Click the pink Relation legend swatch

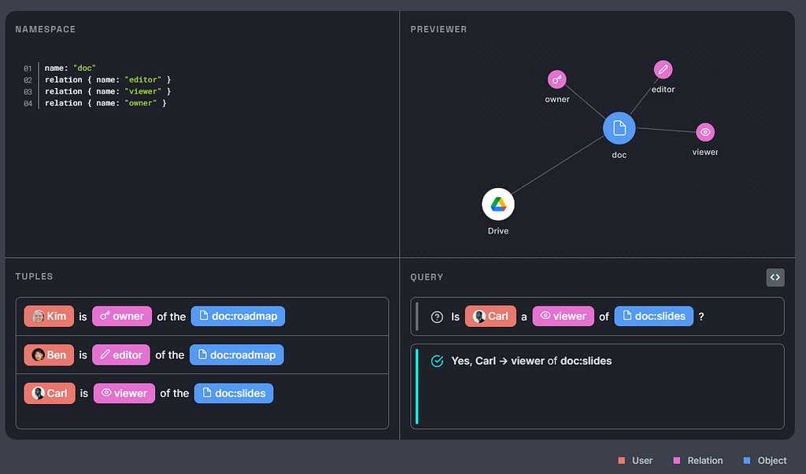tap(677, 461)
